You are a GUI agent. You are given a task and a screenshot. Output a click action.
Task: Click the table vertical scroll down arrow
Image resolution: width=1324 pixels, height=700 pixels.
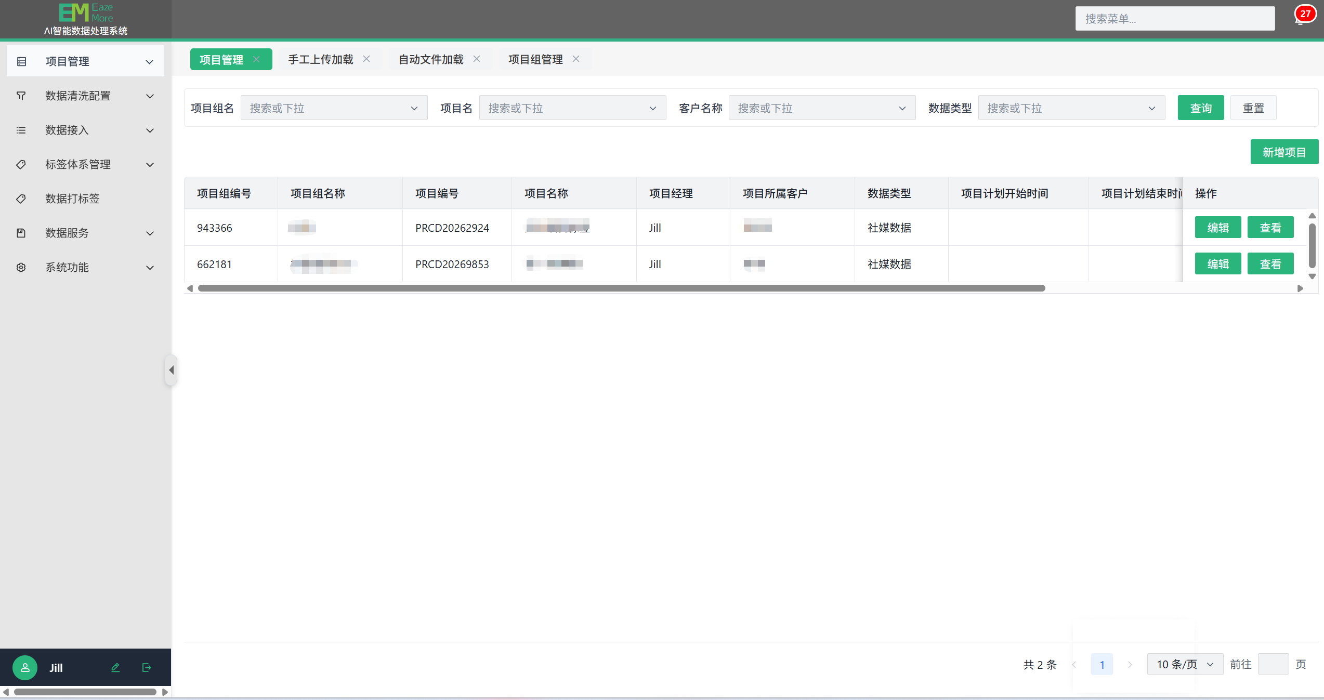click(x=1312, y=276)
